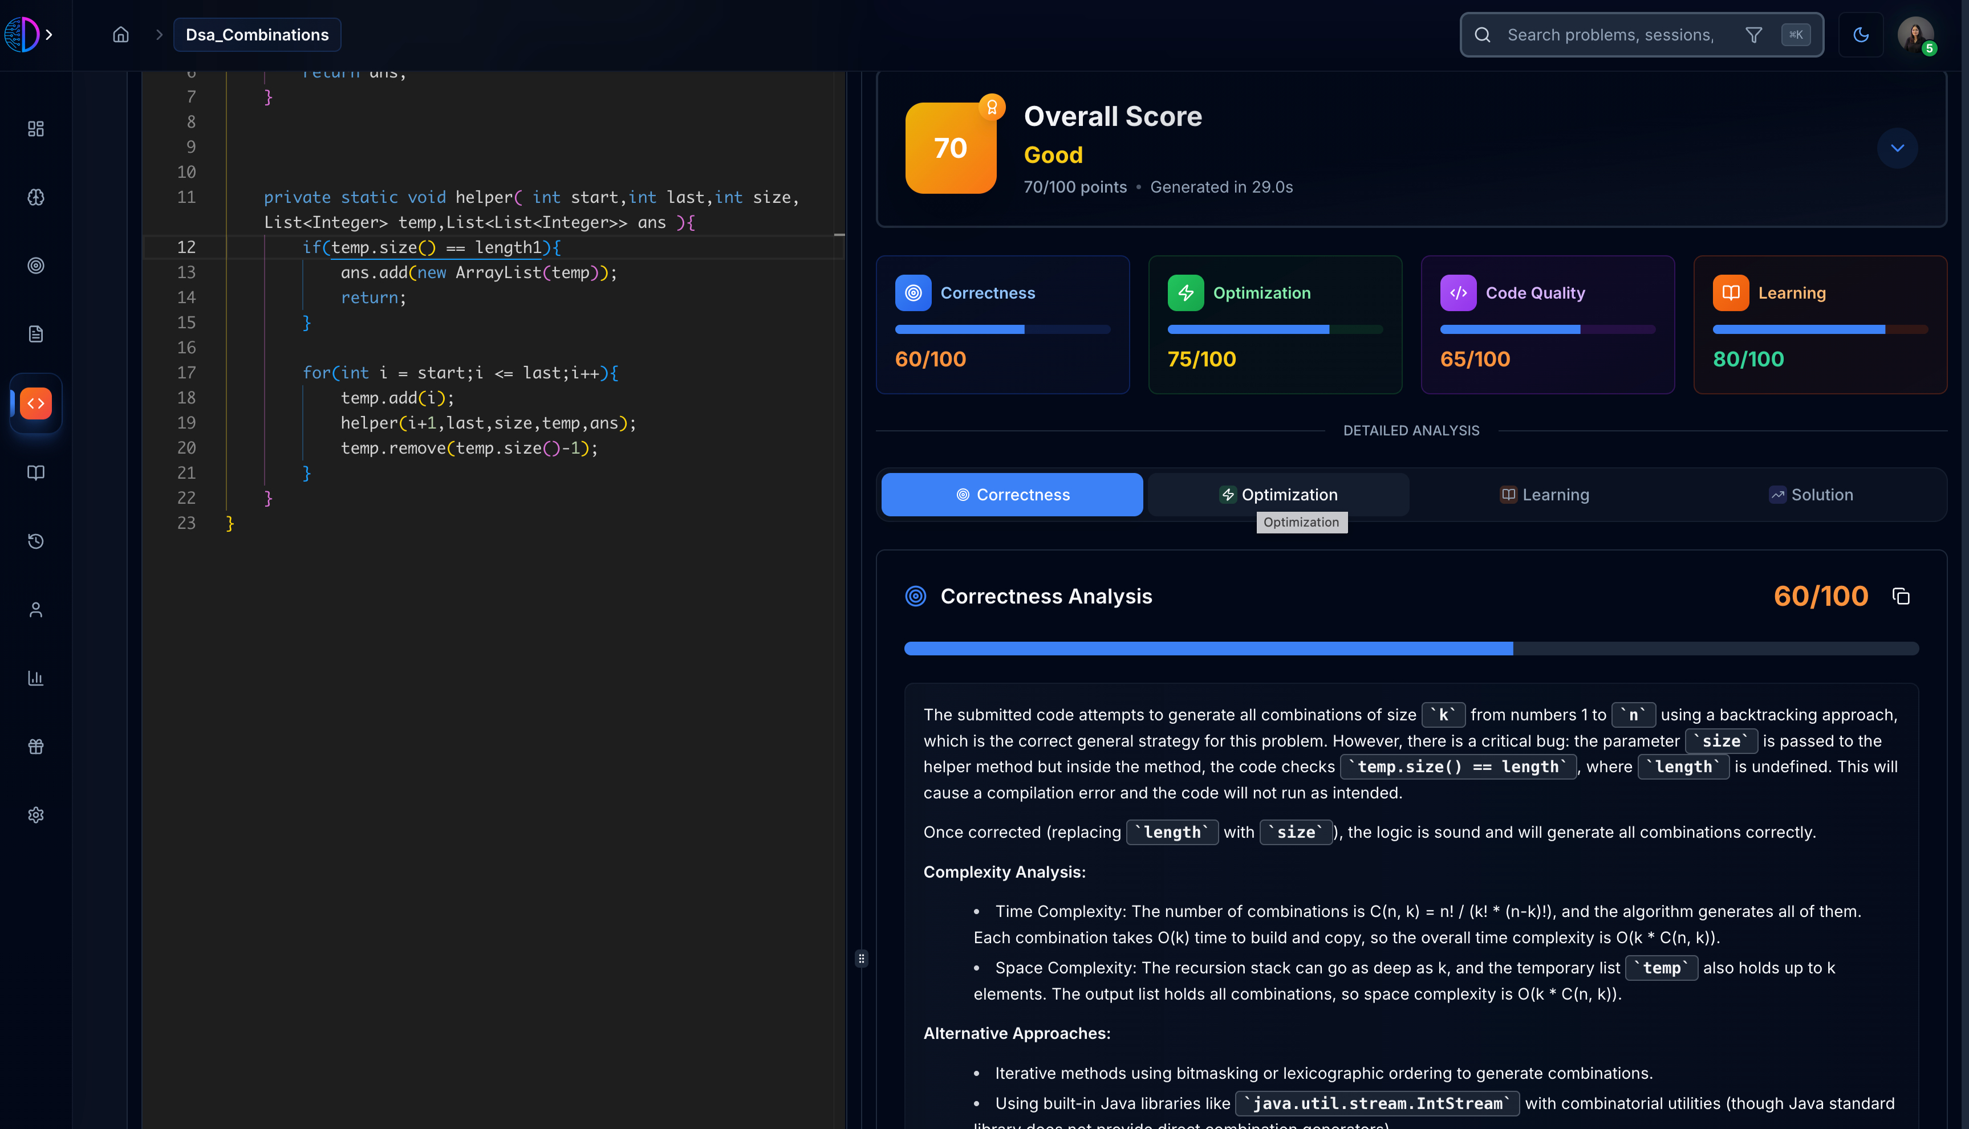Open the history clock icon in sidebar
Image resolution: width=1969 pixels, height=1129 pixels.
click(36, 541)
